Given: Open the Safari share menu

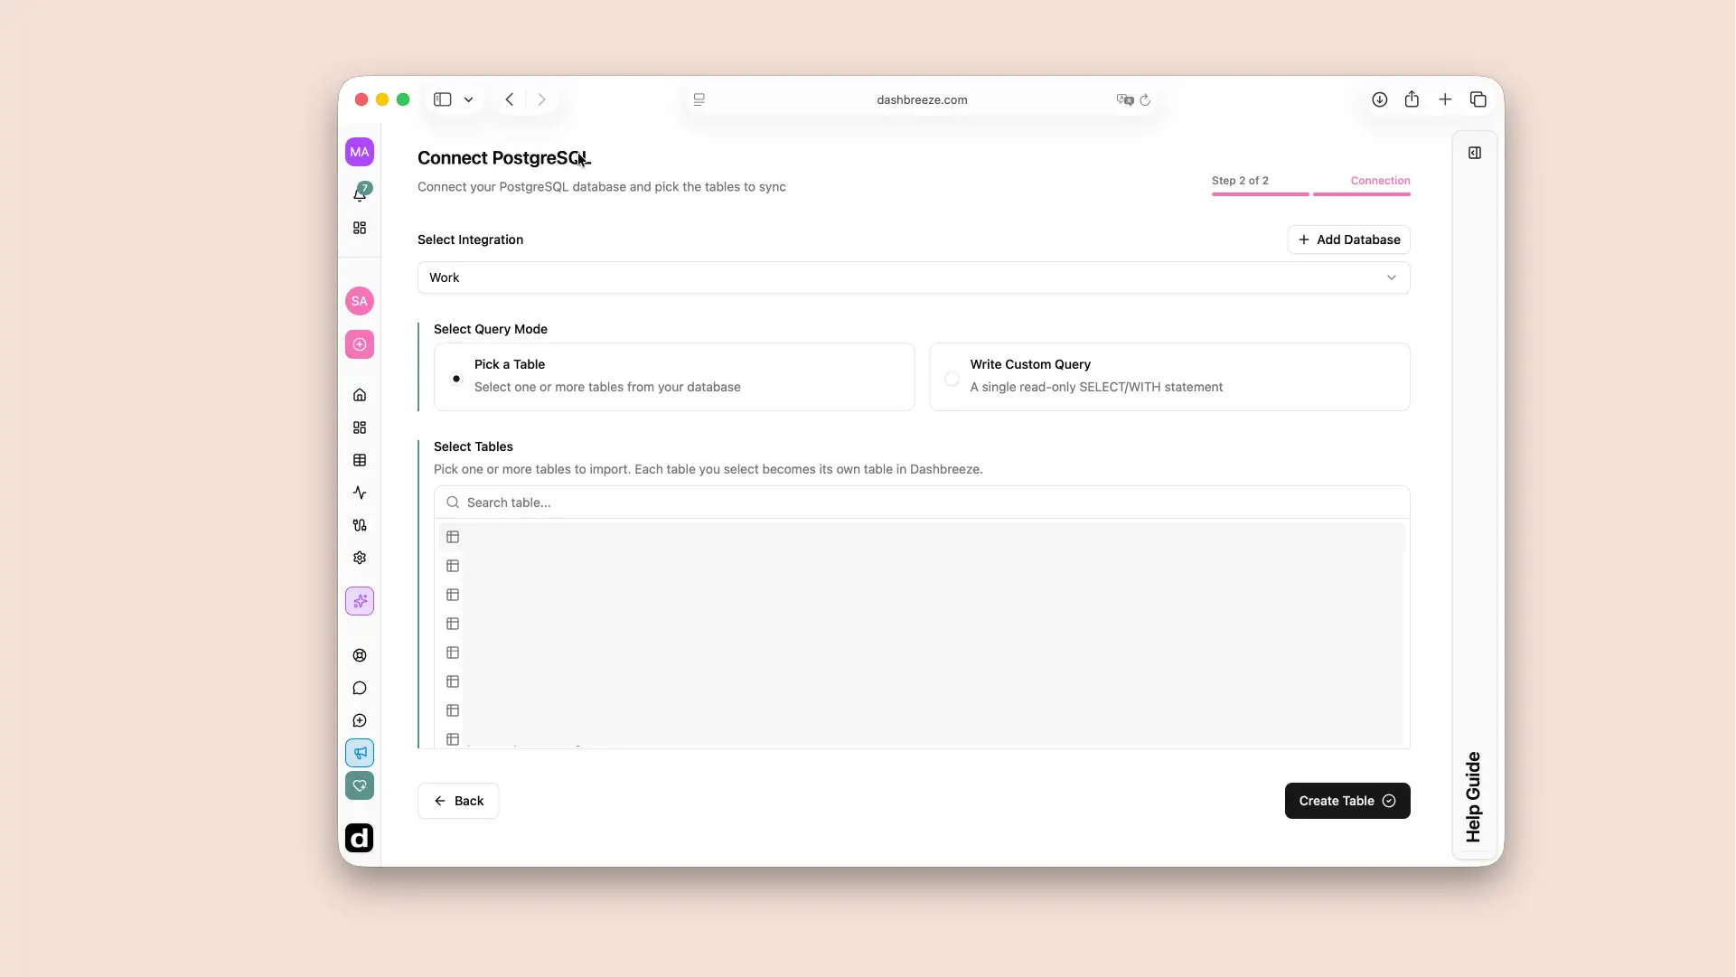Looking at the screenshot, I should pos(1412,99).
